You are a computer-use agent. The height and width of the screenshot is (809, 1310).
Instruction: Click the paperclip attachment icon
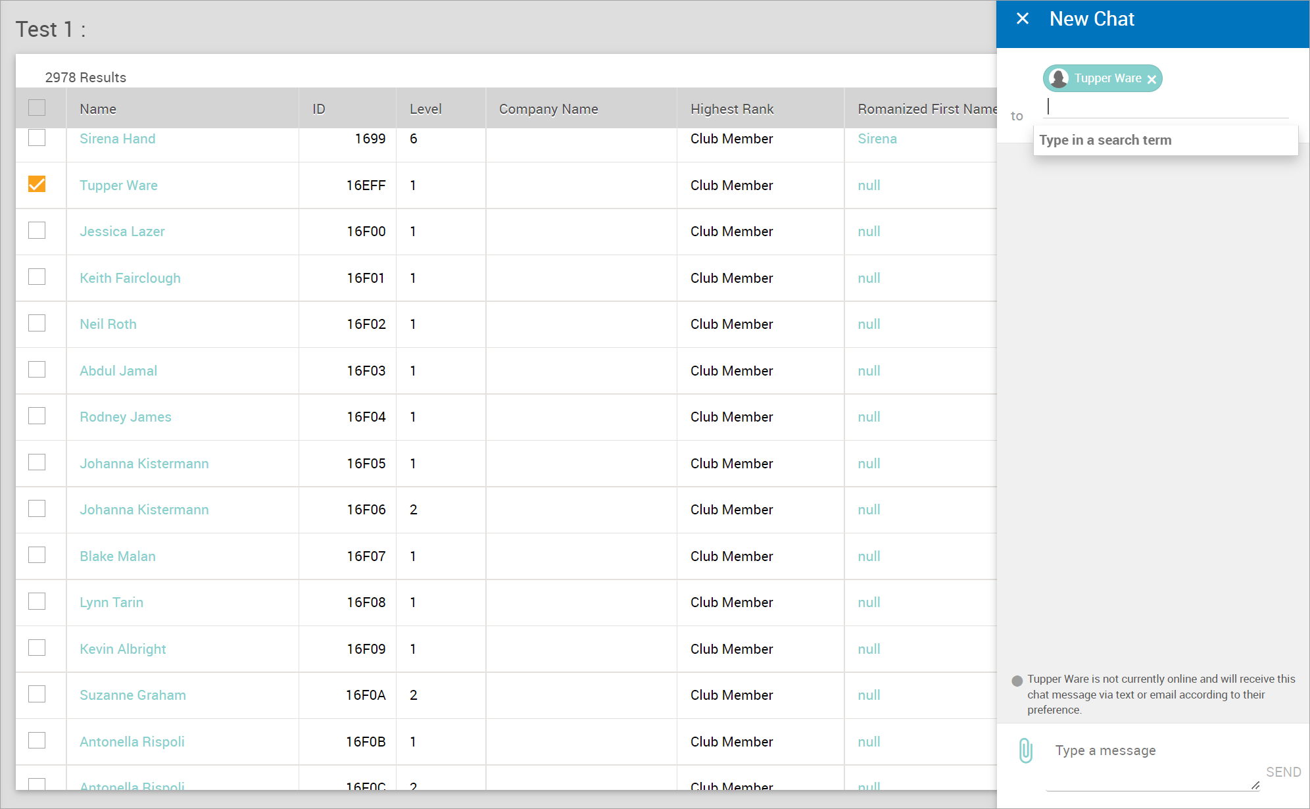(1025, 750)
